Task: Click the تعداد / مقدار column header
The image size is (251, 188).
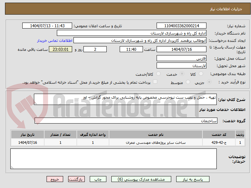Action: coord(61,135)
